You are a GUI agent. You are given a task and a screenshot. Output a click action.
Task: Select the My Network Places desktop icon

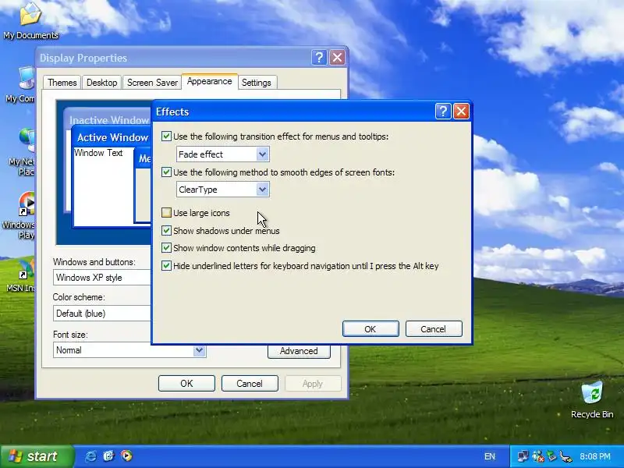22,152
